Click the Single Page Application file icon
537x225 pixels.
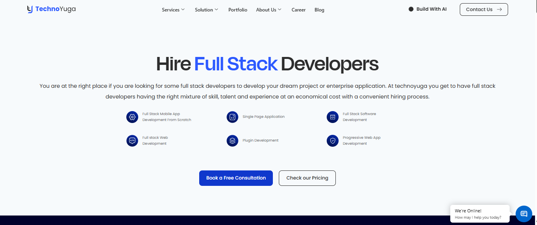point(232,117)
